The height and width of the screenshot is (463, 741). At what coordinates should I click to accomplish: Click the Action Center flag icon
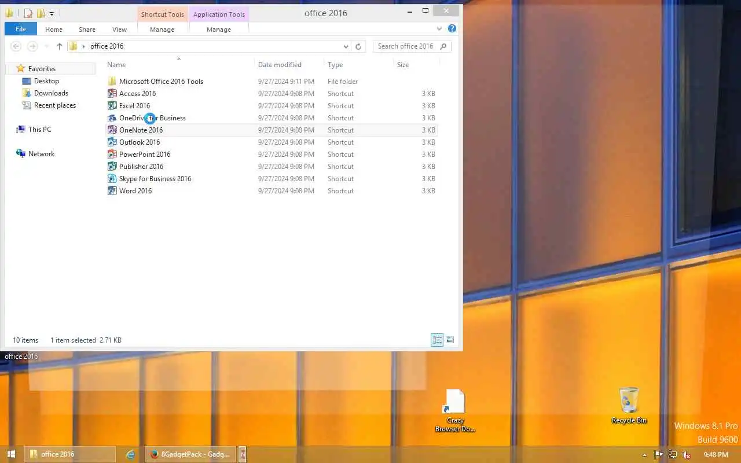click(x=659, y=455)
